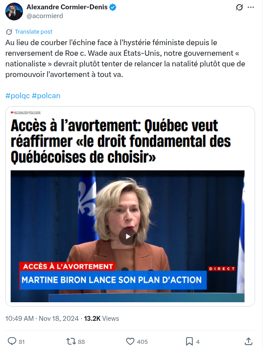Bookmark this post

(x=189, y=341)
